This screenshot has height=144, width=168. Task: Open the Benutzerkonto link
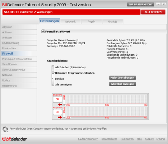click(x=109, y=139)
